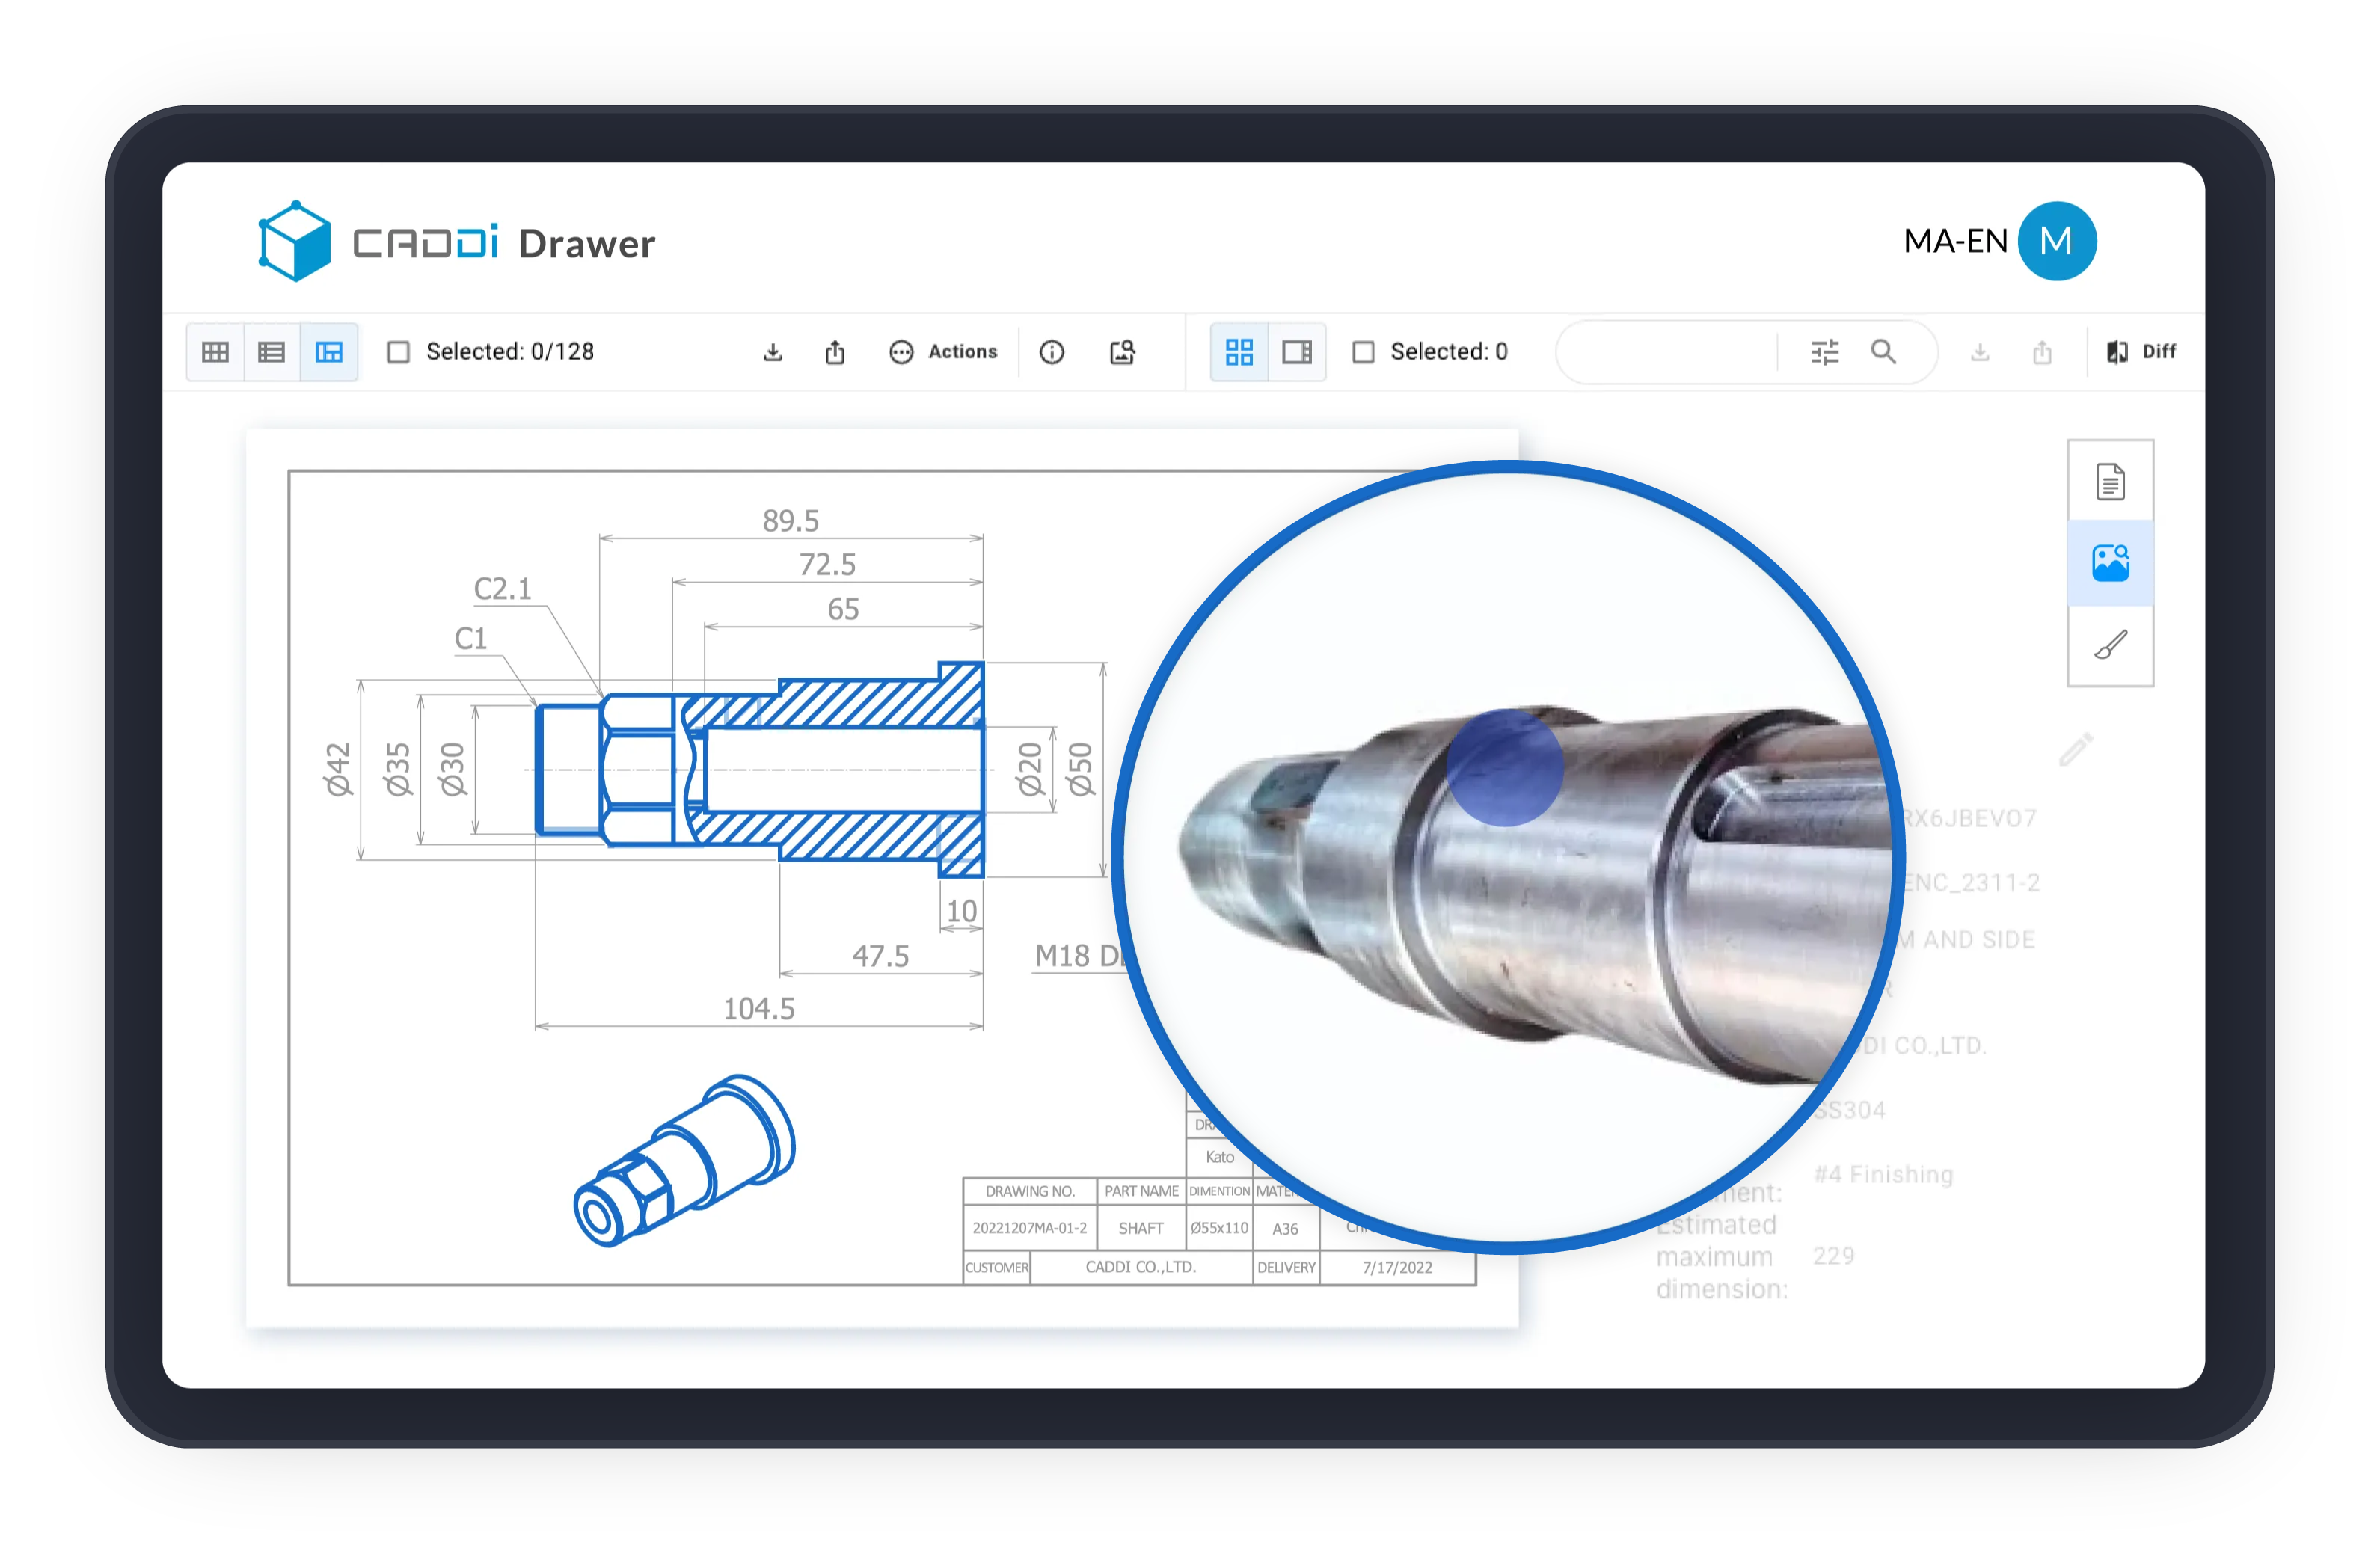Open the search filter options icon
The width and height of the screenshot is (2380, 1563).
click(1825, 352)
